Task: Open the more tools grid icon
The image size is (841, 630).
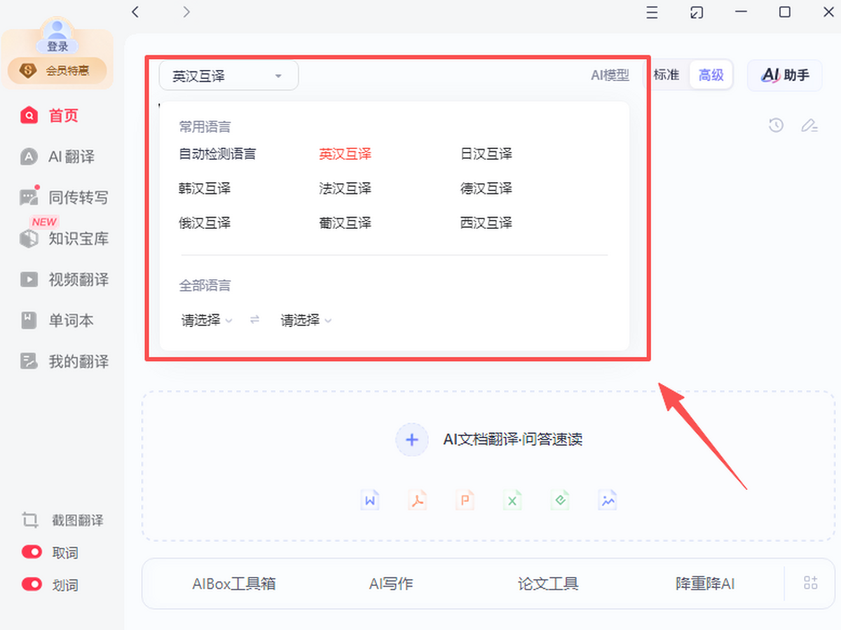Action: coord(811,583)
